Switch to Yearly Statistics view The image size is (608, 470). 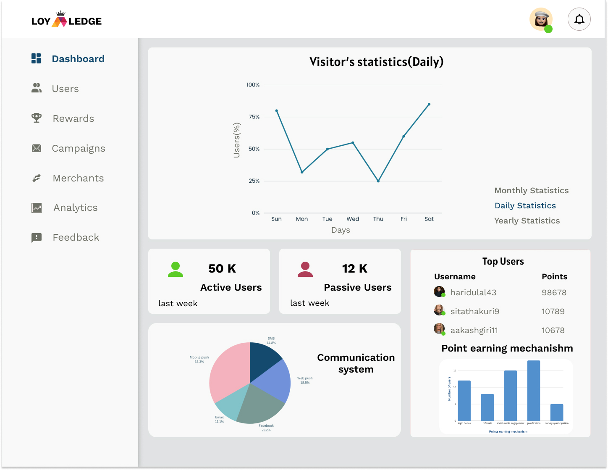[x=527, y=221]
